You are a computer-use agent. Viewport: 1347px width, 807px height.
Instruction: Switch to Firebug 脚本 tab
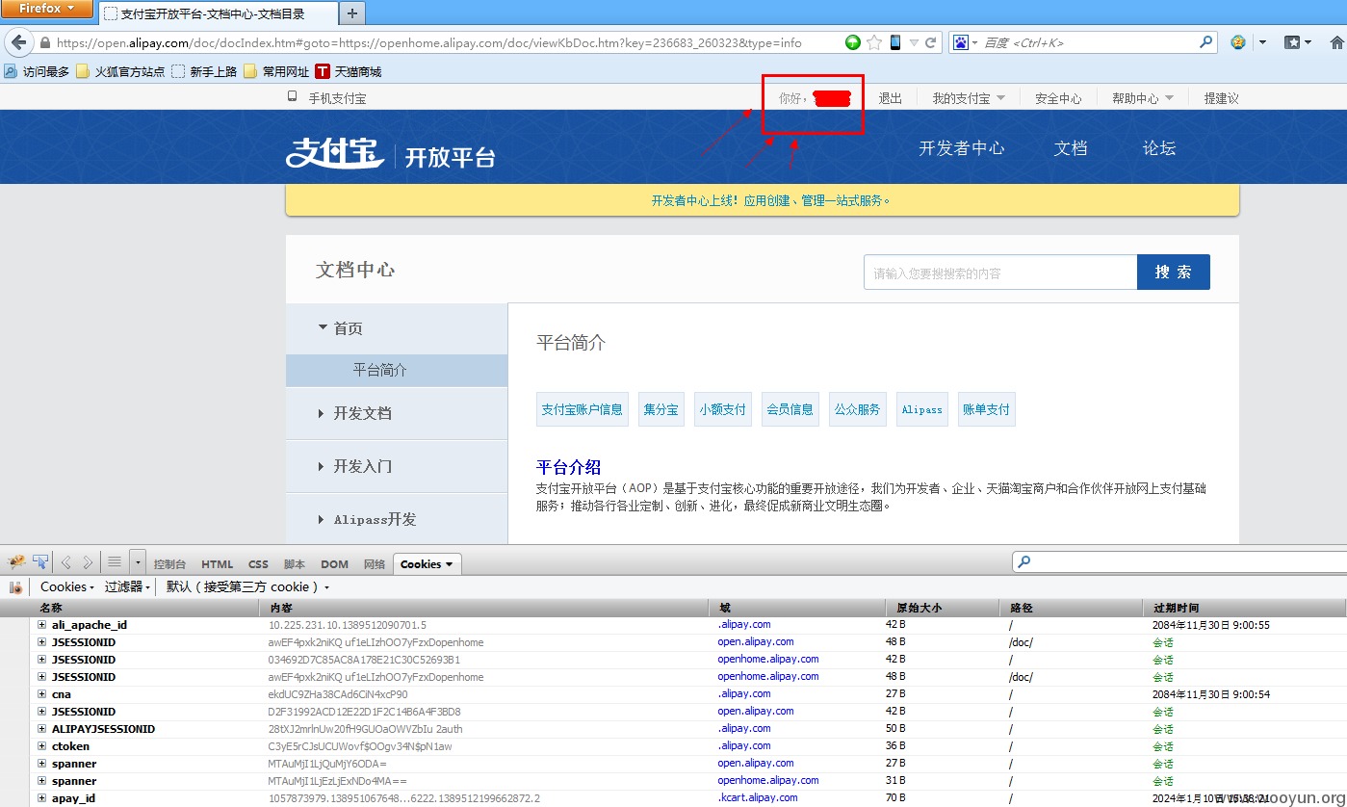(295, 564)
